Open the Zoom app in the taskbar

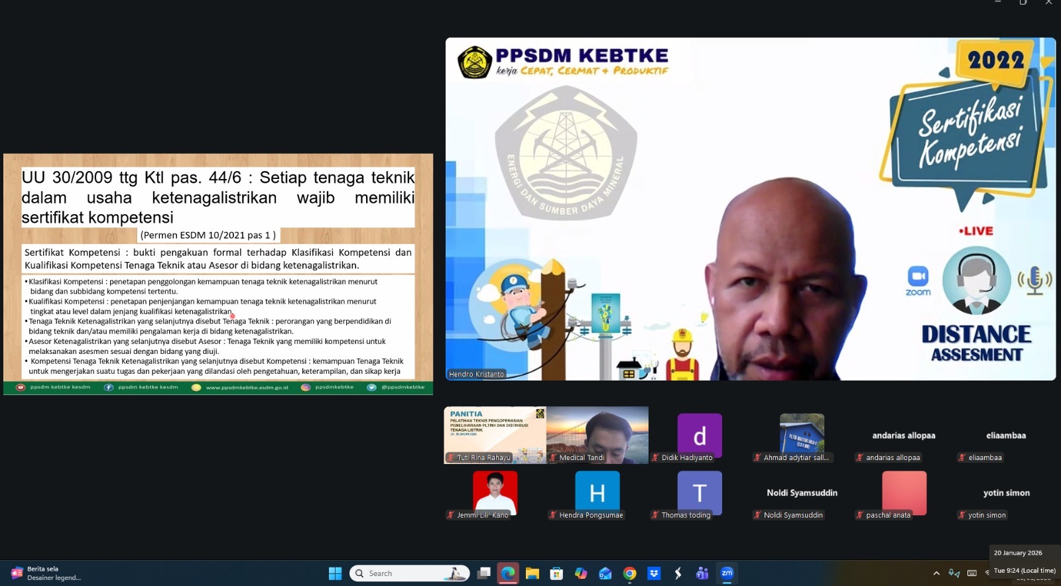(x=727, y=573)
